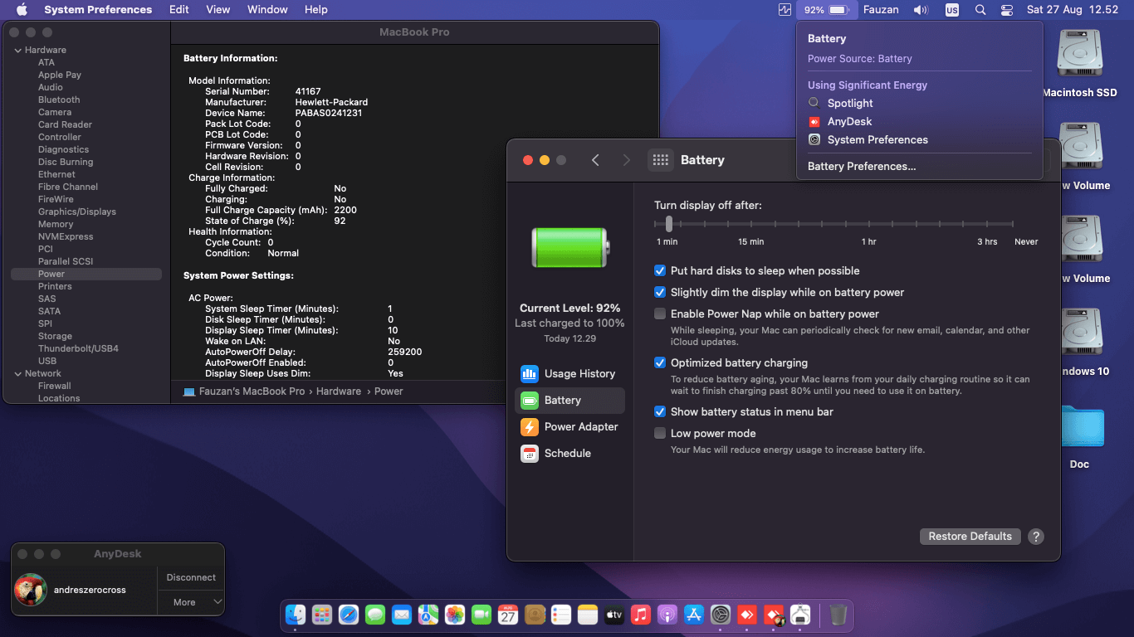Open Schedule pane in Battery sidebar

(569, 453)
